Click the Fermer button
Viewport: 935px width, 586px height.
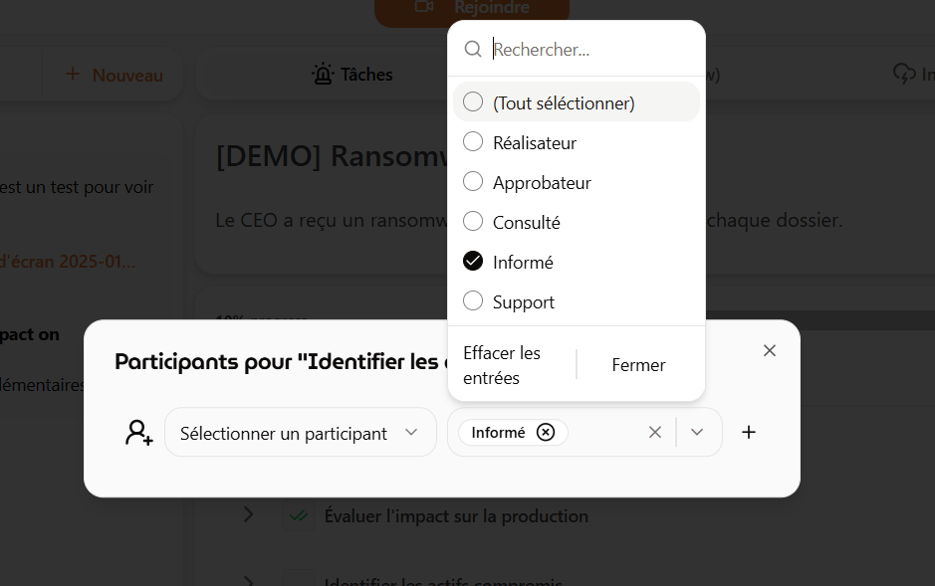(638, 365)
